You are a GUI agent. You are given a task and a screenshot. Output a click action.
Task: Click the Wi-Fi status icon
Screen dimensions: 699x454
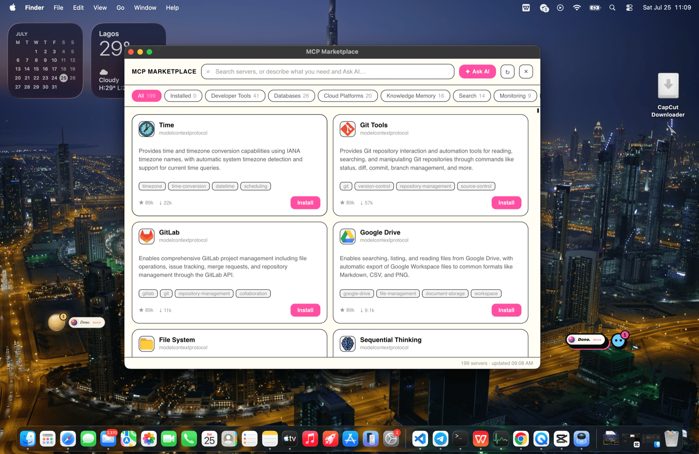point(577,7)
